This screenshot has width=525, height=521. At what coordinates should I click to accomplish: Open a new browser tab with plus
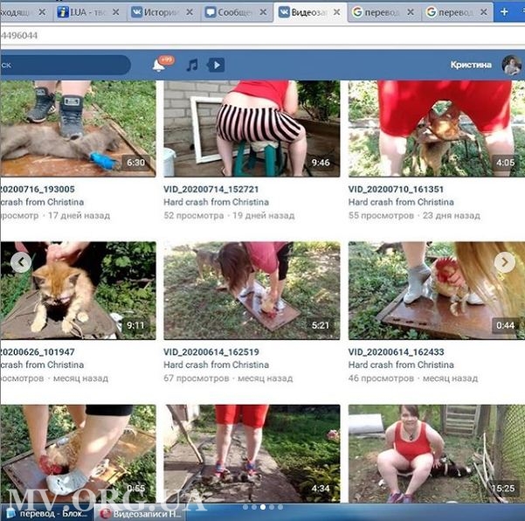click(504, 12)
